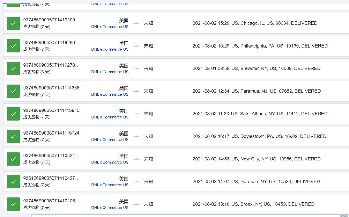Screen dimensions: 349x217
Task: Click green check icon for Chicago shipment
Action: [x=13, y=23]
